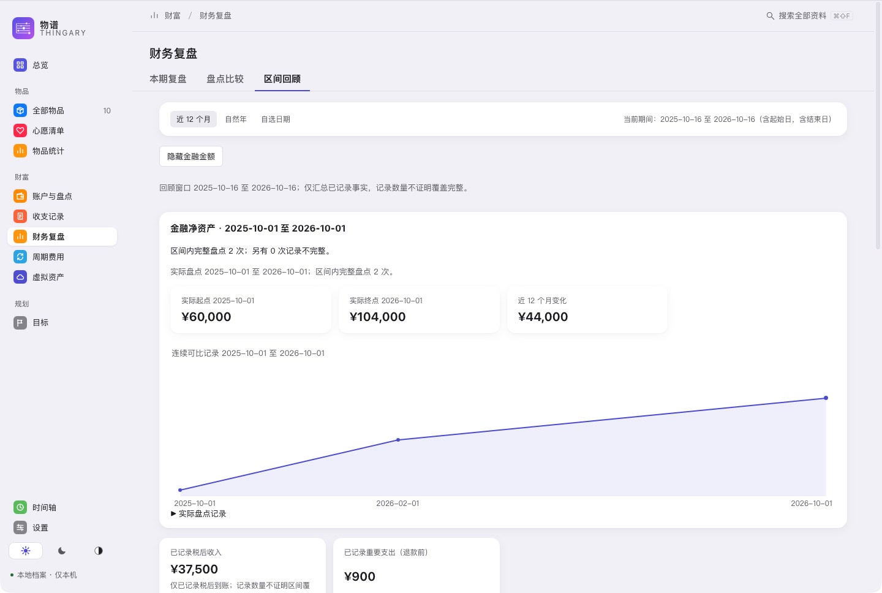
Task: Open 虚拟资产 cloud icon
Action: tap(20, 277)
